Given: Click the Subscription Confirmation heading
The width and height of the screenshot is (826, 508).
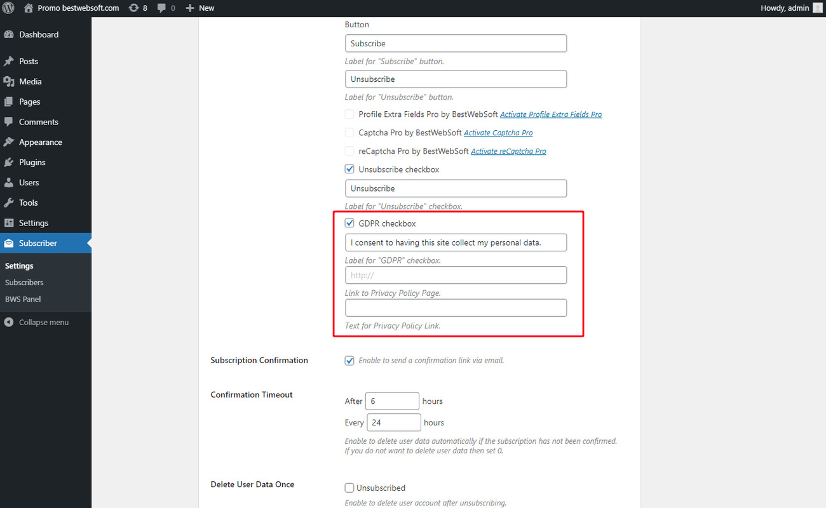Looking at the screenshot, I should [259, 360].
